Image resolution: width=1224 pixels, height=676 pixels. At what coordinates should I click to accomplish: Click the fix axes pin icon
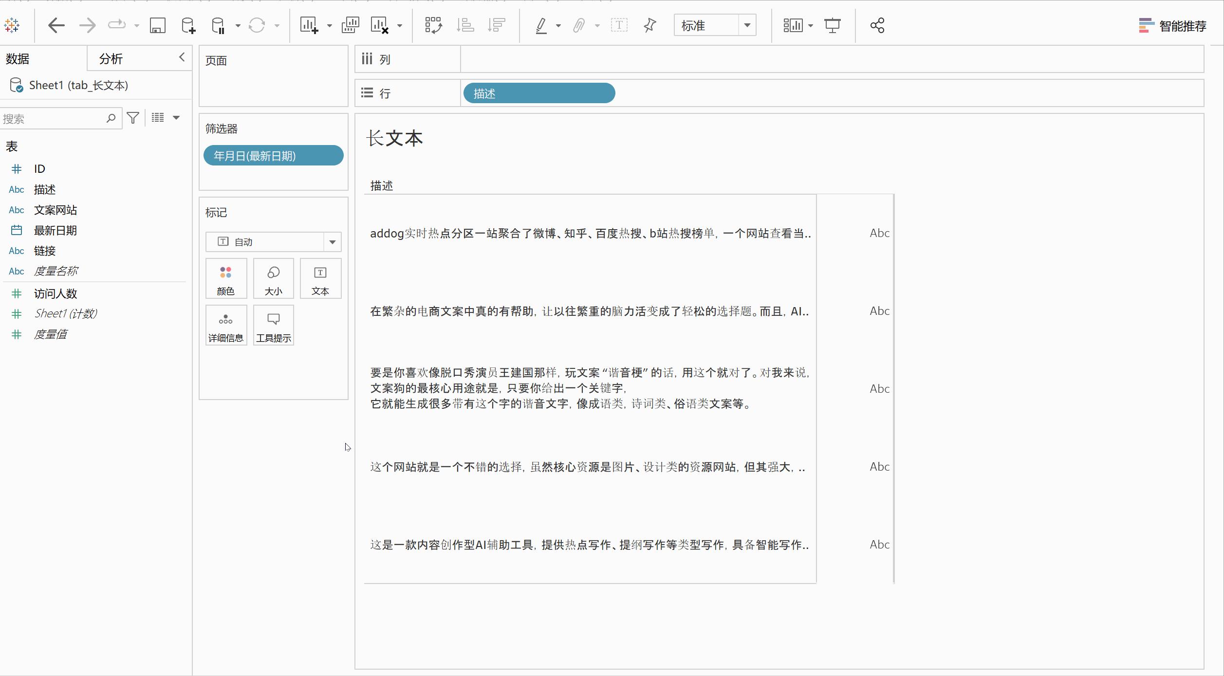(650, 25)
